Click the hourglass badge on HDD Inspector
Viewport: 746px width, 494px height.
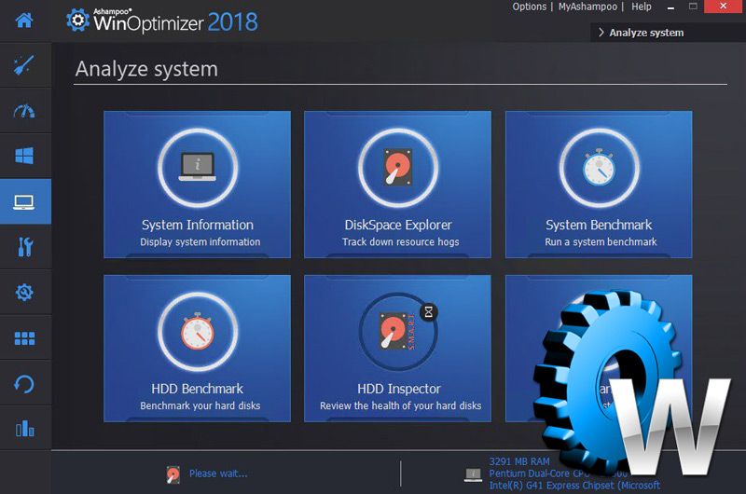click(429, 312)
